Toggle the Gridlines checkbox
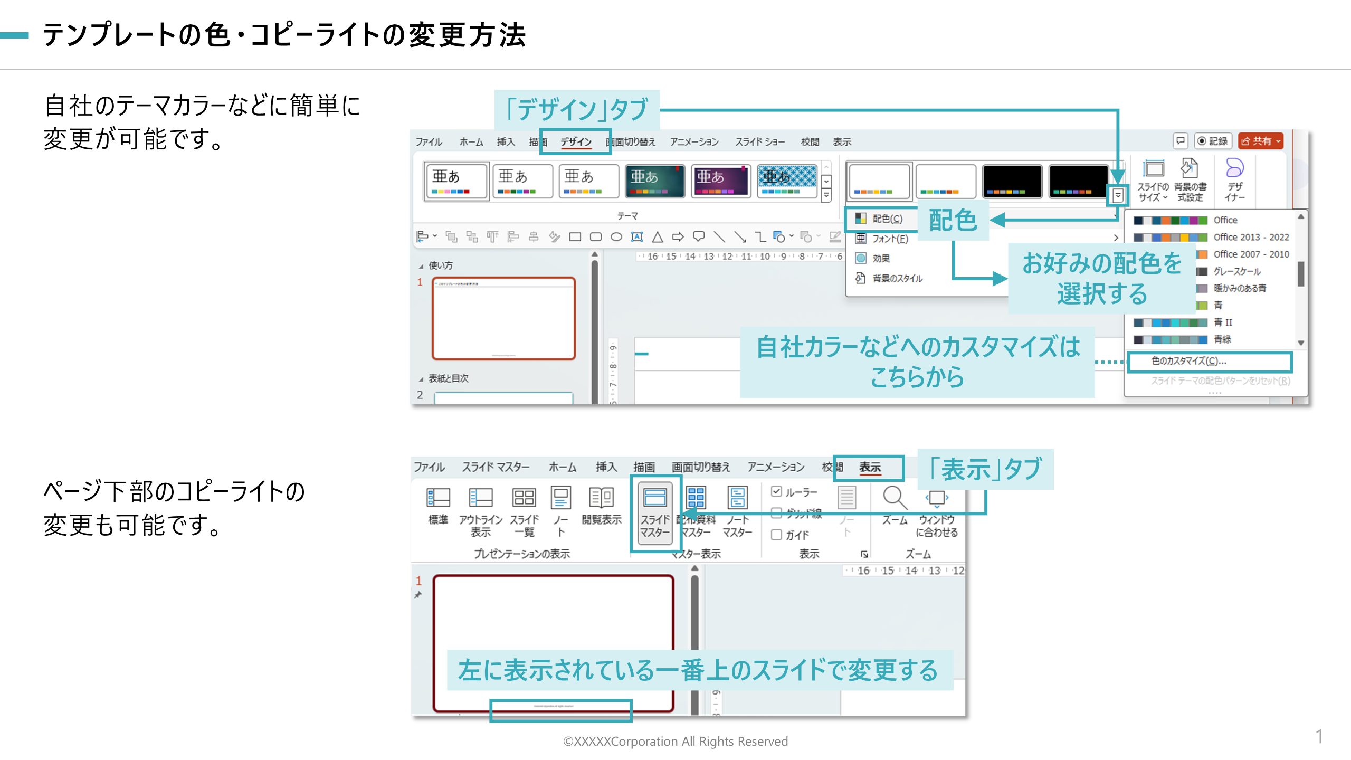The width and height of the screenshot is (1351, 760). click(x=776, y=513)
